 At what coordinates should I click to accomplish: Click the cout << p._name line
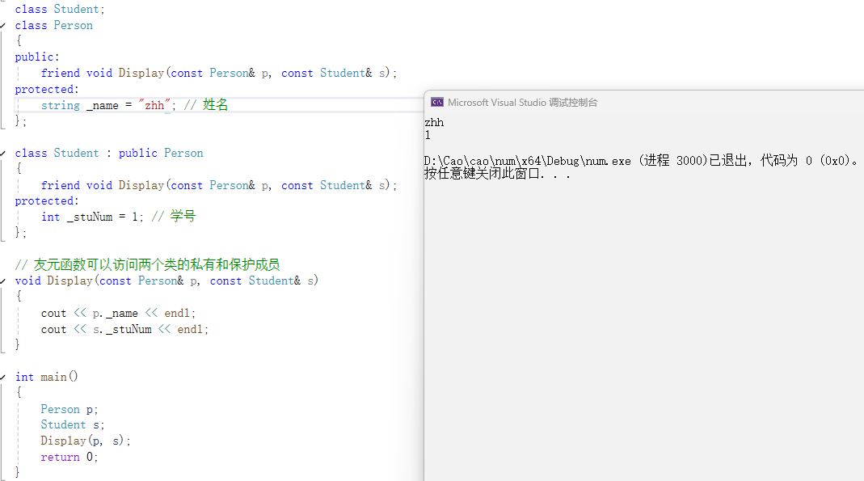pyautogui.click(x=118, y=314)
